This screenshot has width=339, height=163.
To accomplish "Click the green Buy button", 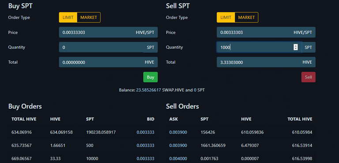I will click(151, 77).
